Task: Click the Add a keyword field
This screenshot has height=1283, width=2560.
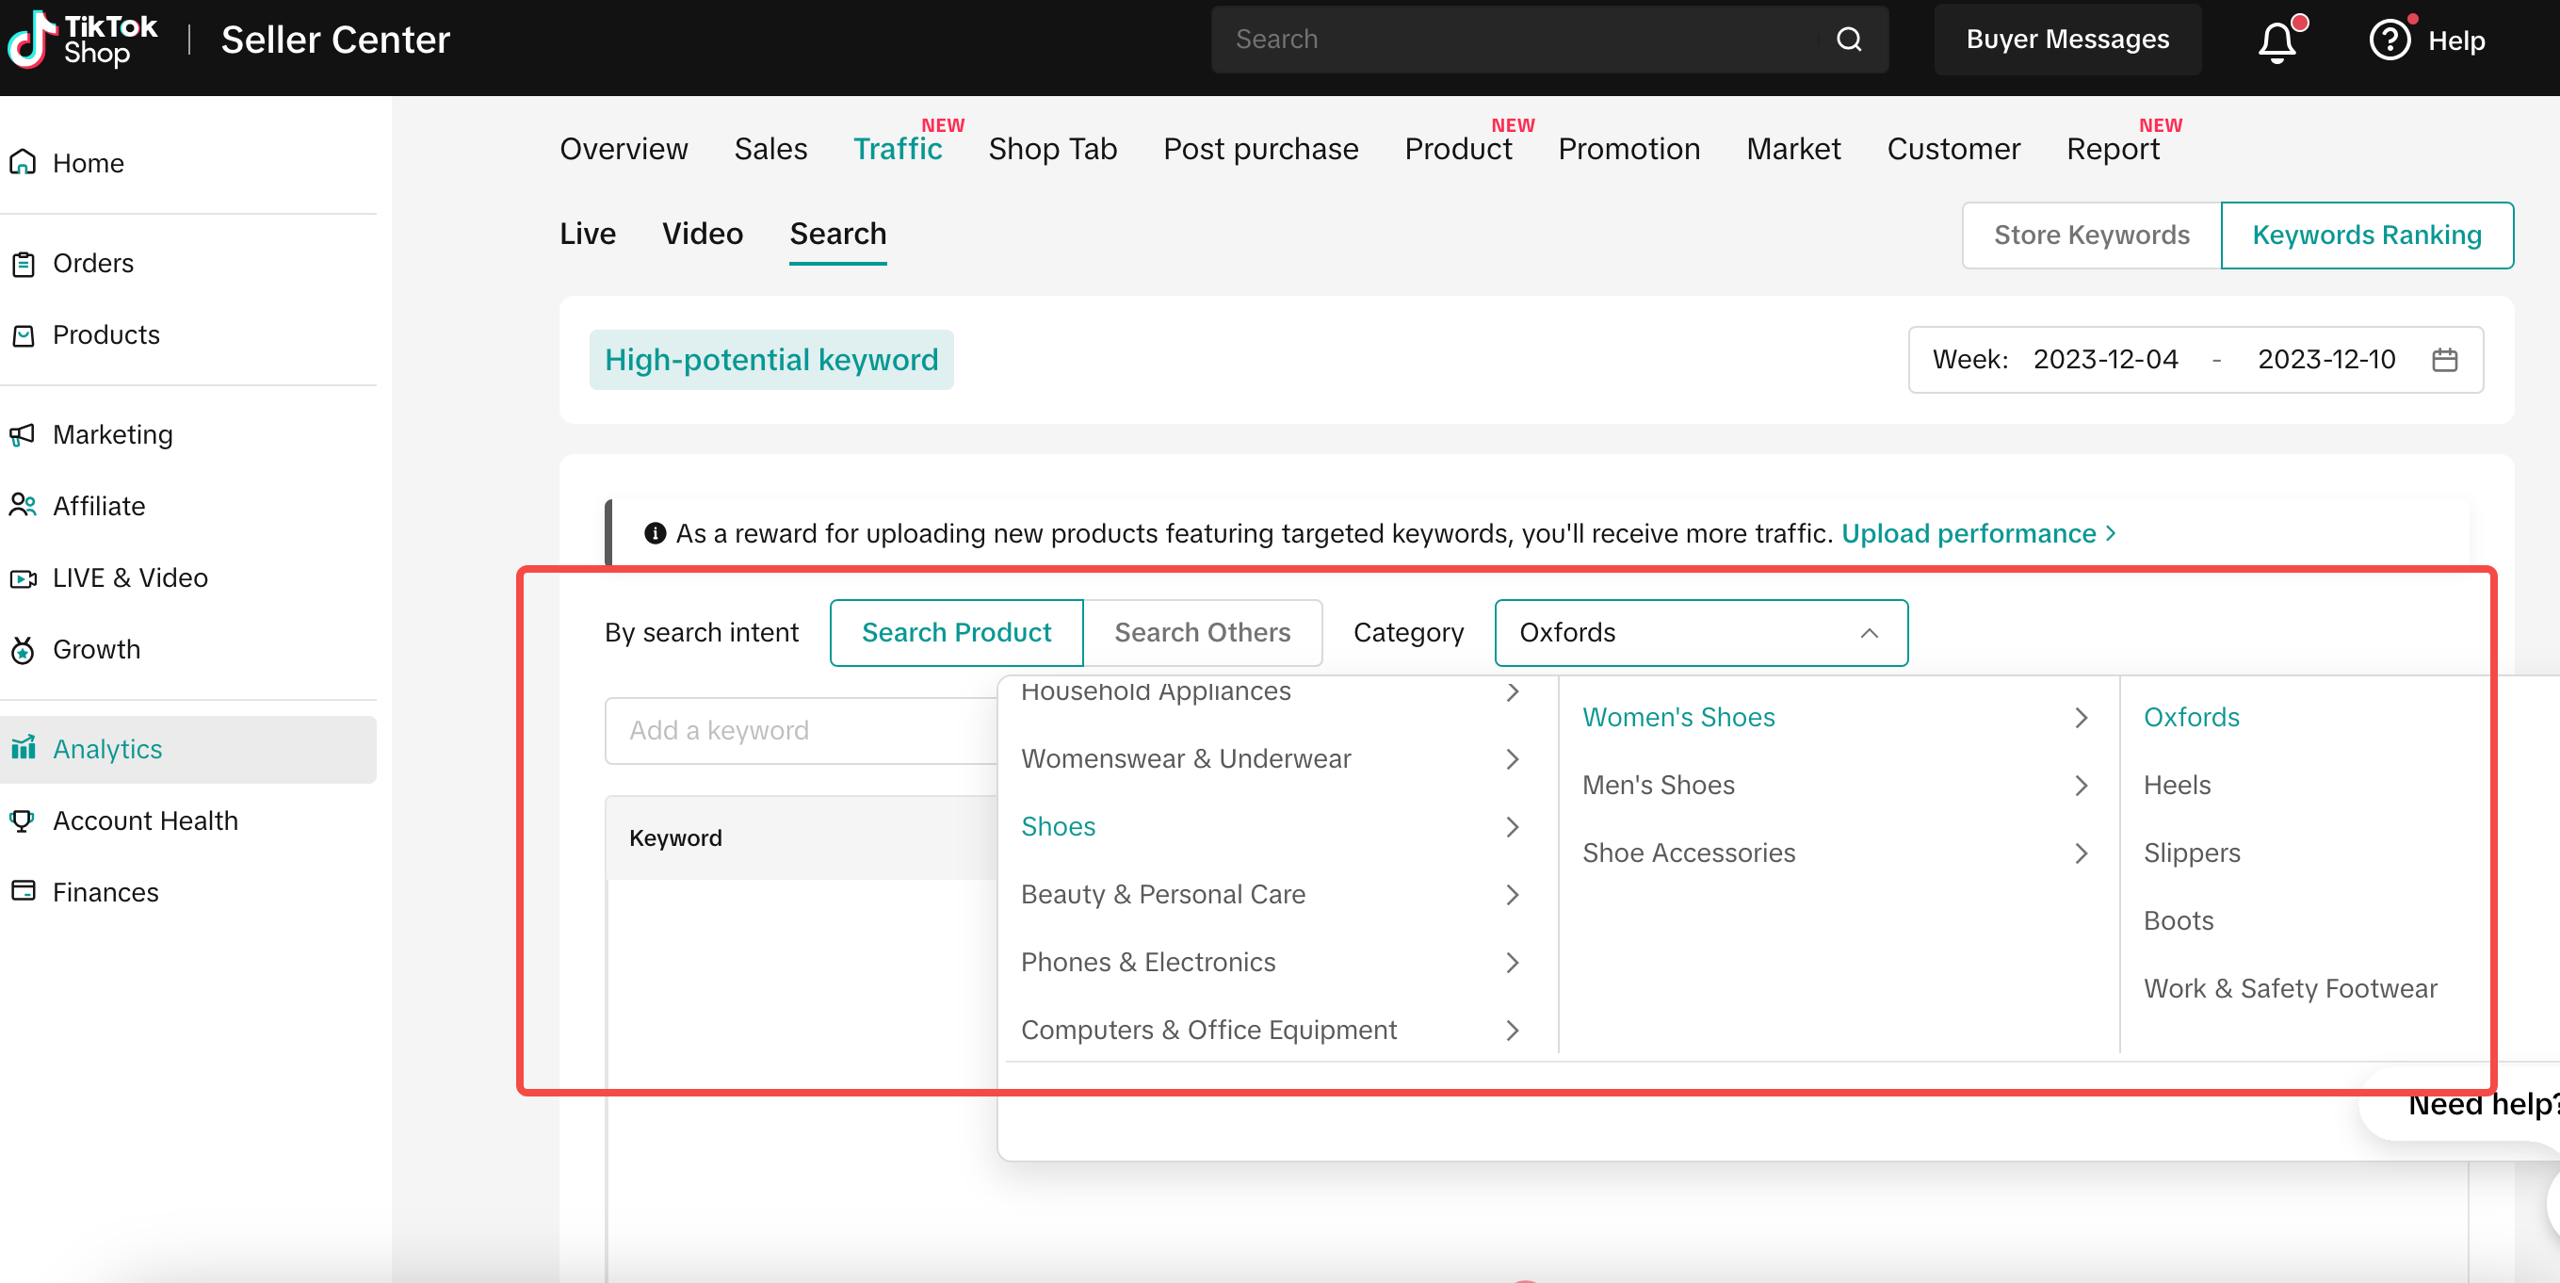Action: click(800, 730)
